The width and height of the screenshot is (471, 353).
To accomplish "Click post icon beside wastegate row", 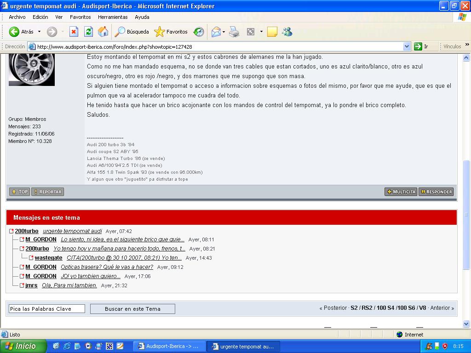I will pos(31,257).
